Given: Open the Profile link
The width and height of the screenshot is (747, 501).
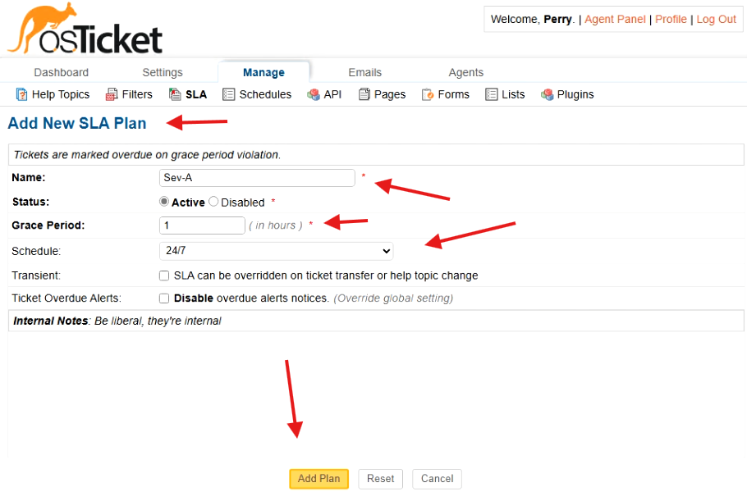Looking at the screenshot, I should click(671, 19).
